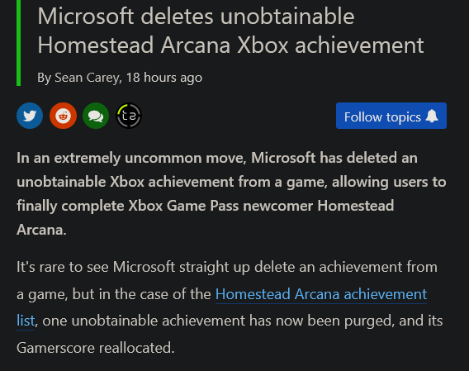Open the Homestead Arcana achievement link

click(321, 294)
